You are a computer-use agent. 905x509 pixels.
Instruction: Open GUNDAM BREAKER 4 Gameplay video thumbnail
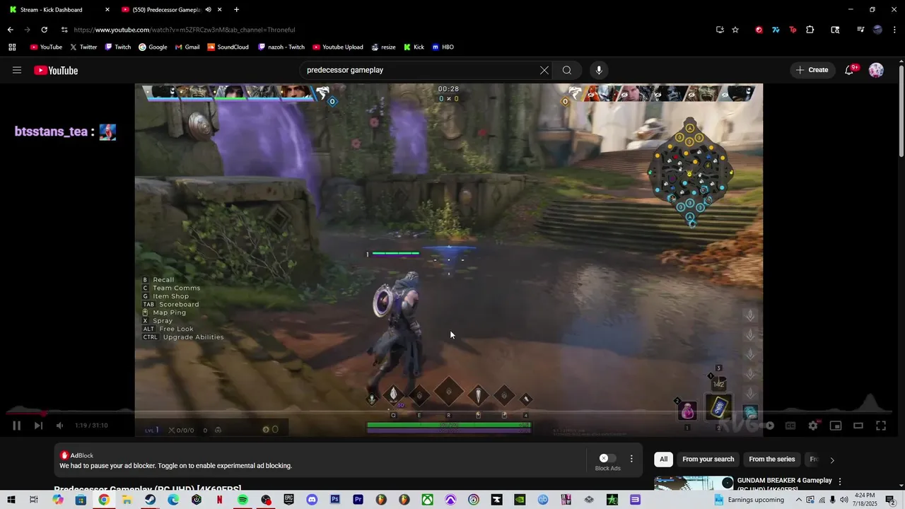coord(694,483)
